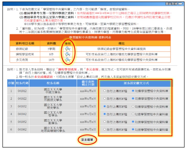Set 地球與環境科學系 to 勾選學習歷程中央資料庫
The width and height of the screenshot is (188, 149).
point(134,129)
